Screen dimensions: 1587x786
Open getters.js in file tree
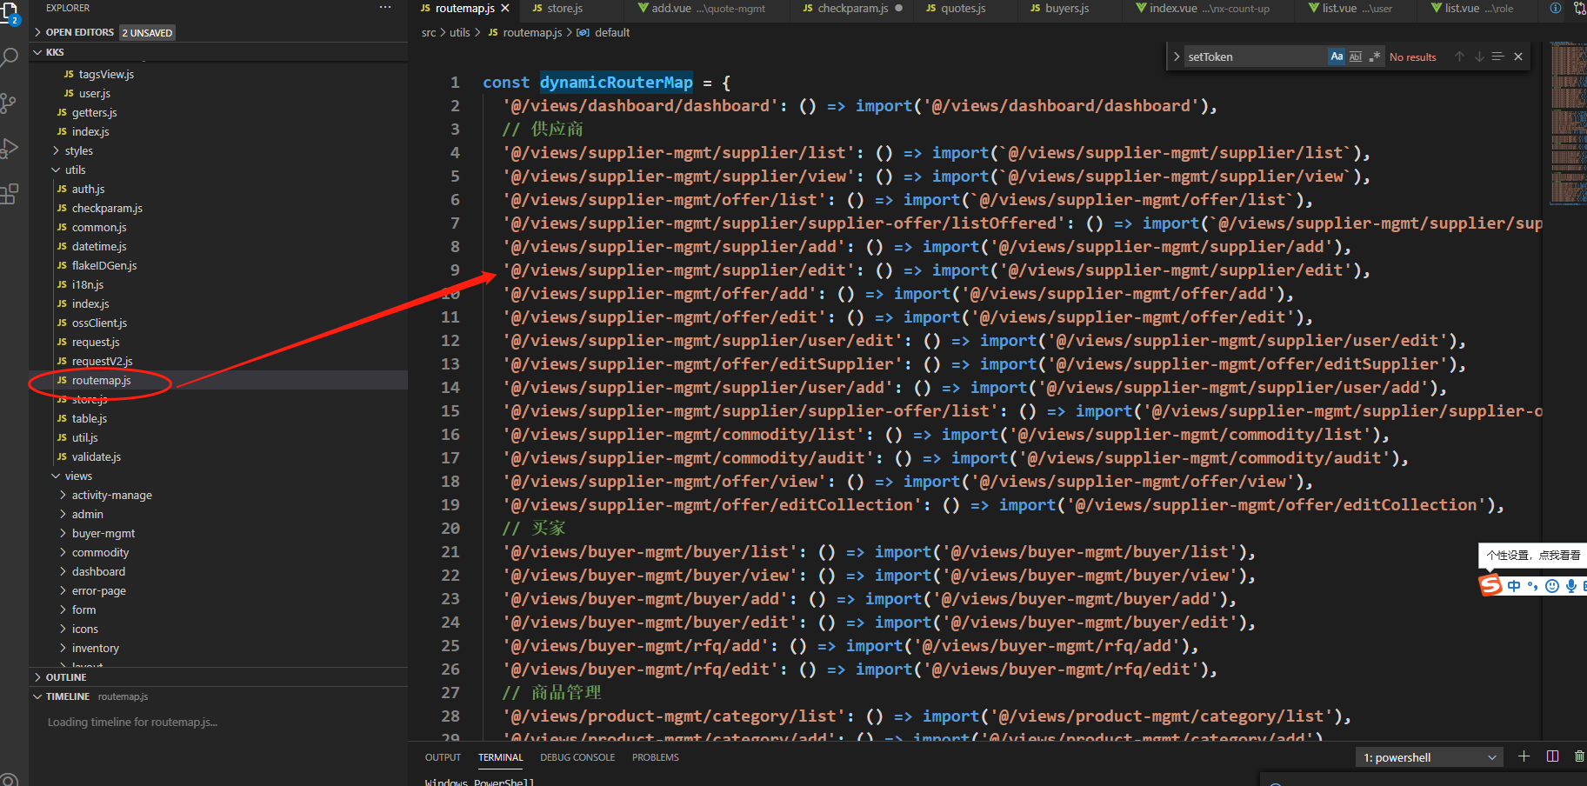point(94,112)
